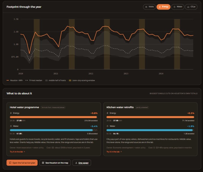Click the people icon in Visits pill
Screen dimensions: 203x172
(x=146, y=7)
